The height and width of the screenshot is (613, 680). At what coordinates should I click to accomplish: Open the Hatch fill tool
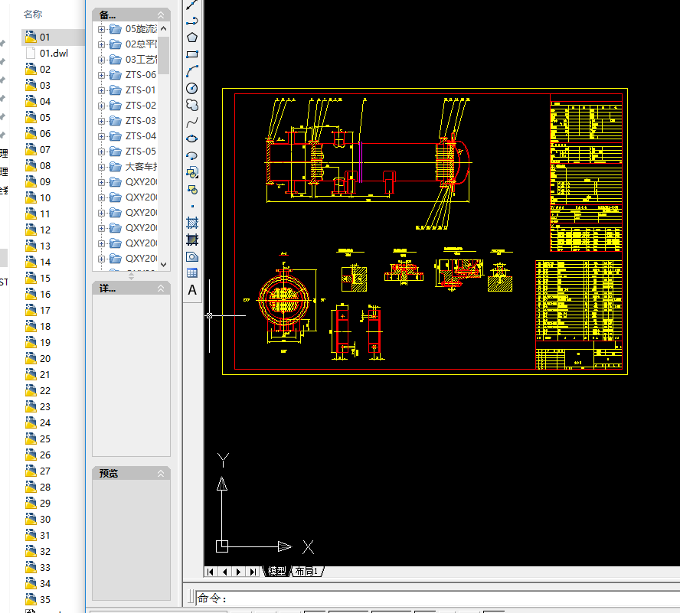(192, 223)
